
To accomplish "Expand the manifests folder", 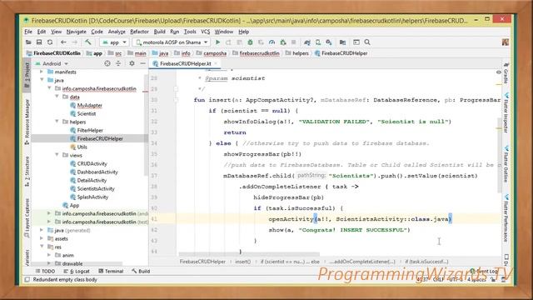I will click(x=42, y=72).
